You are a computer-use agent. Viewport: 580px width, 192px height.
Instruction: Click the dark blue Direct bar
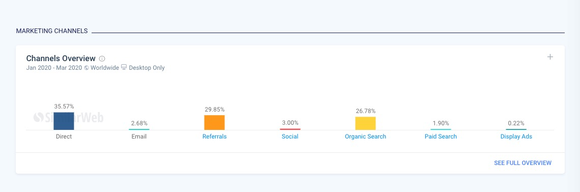(64, 121)
